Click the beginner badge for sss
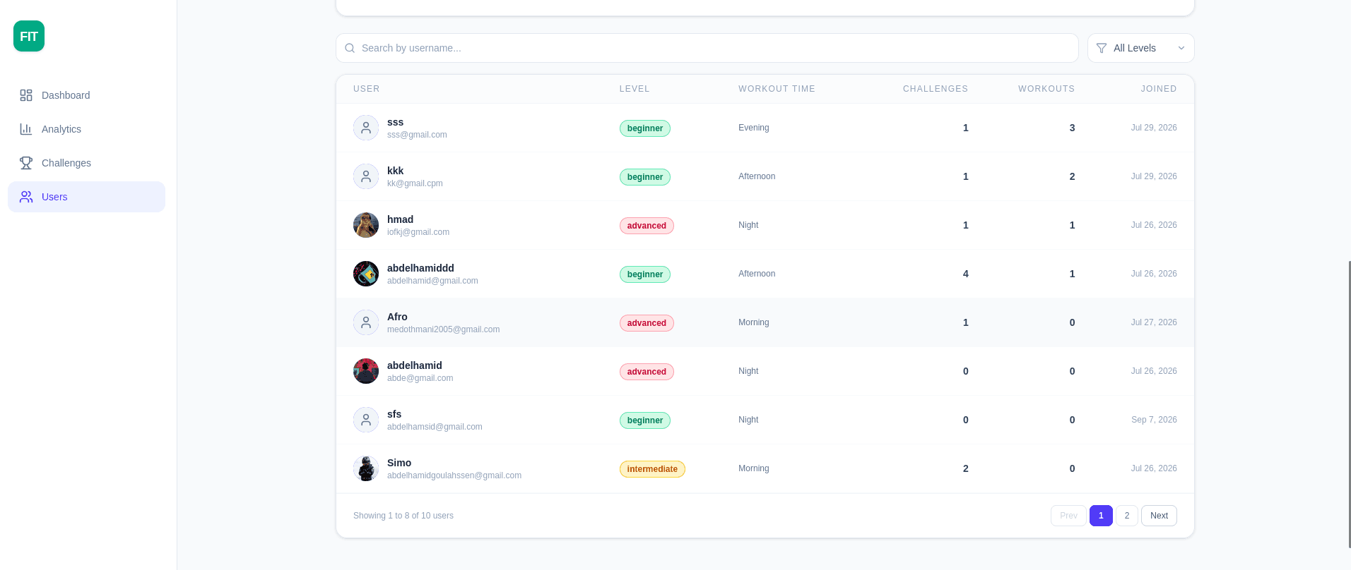Screen dimensions: 1351x570 pyautogui.click(x=645, y=128)
